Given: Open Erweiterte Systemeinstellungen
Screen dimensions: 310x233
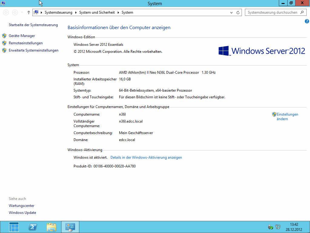Looking at the screenshot, I should [33, 50].
